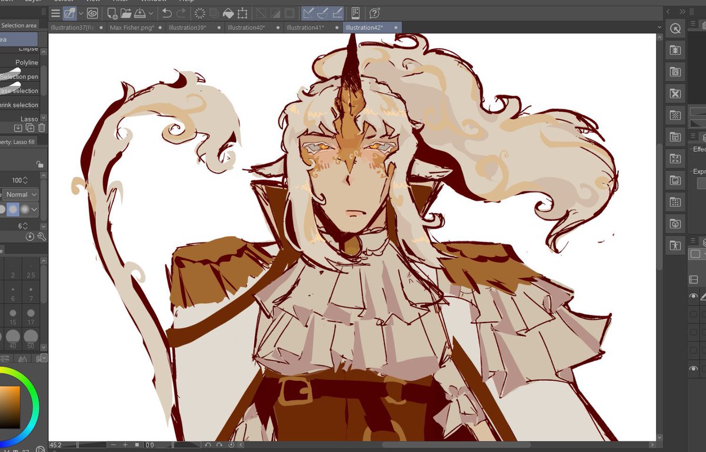This screenshot has height=452, width=706.
Task: Click the Clip Studio swirl icon
Action: tap(92, 13)
